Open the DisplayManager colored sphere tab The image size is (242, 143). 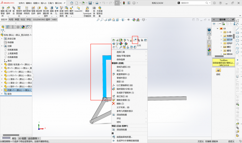click(23, 27)
